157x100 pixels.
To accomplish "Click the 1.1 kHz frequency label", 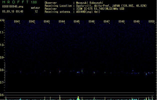I will (x=2, y=32).
